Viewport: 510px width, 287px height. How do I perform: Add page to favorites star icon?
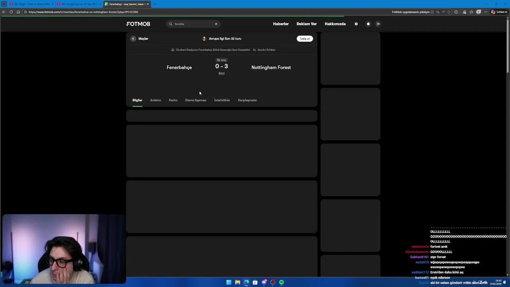(x=449, y=12)
